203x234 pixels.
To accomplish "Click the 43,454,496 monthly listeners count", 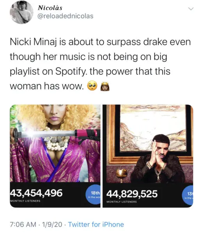I will pyautogui.click(x=36, y=193).
